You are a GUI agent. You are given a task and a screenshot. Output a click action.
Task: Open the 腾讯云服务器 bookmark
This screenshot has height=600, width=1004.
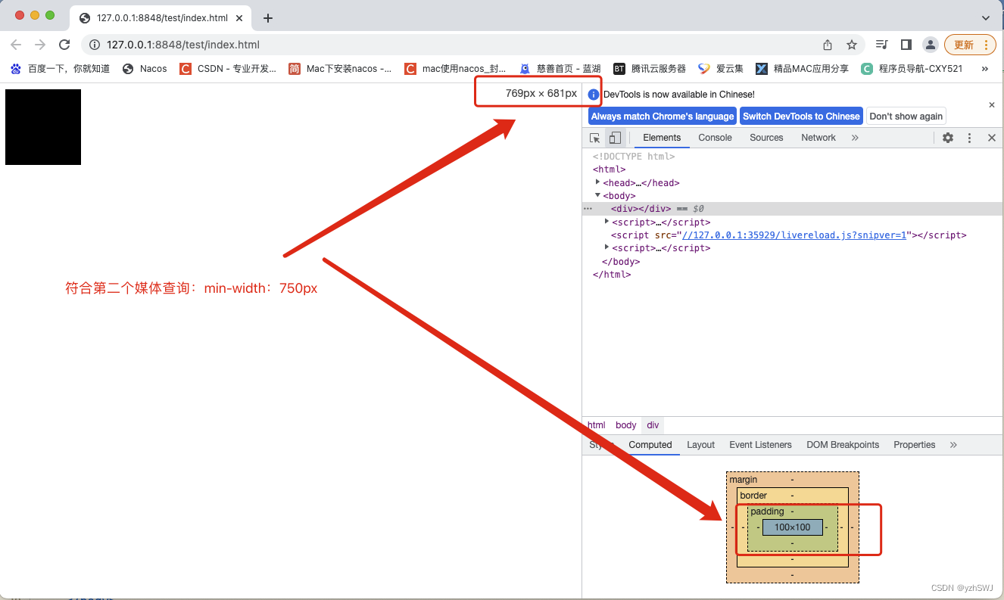(650, 68)
